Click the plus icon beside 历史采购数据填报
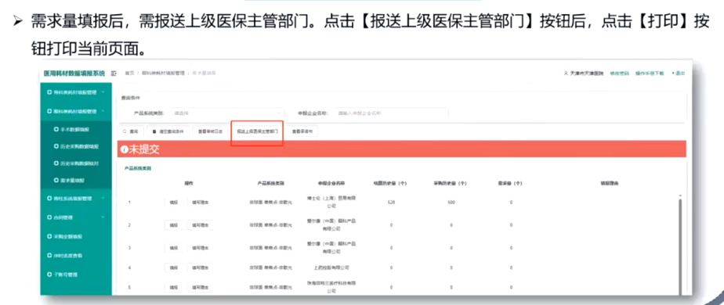The image size is (724, 305). coord(56,146)
